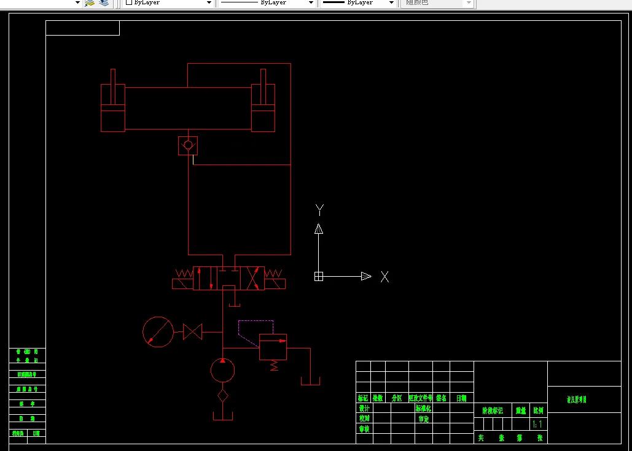Select the 签名 title block text
The width and height of the screenshot is (632, 451).
pos(441,398)
